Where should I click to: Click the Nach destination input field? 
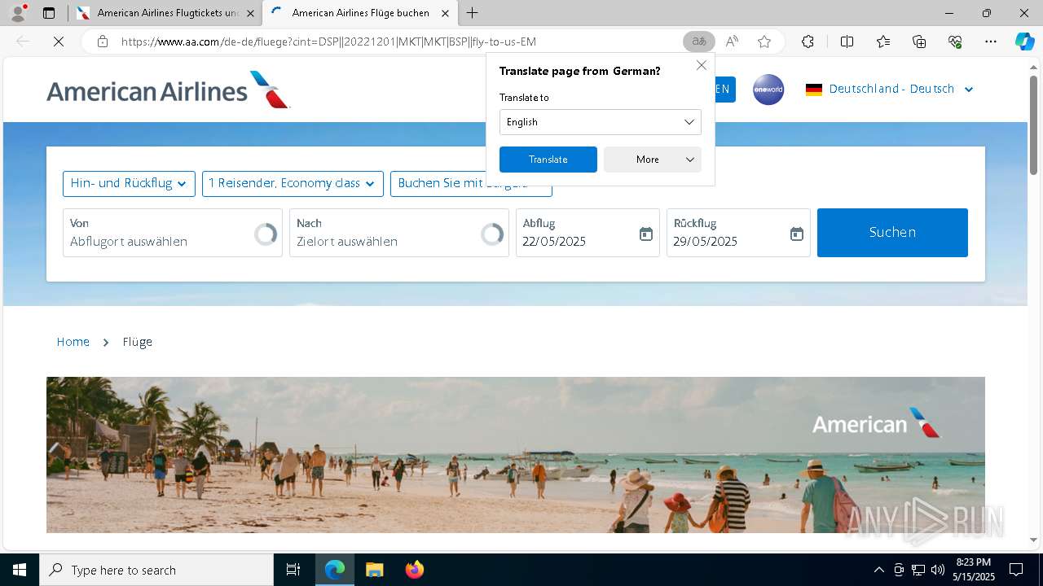coord(399,233)
